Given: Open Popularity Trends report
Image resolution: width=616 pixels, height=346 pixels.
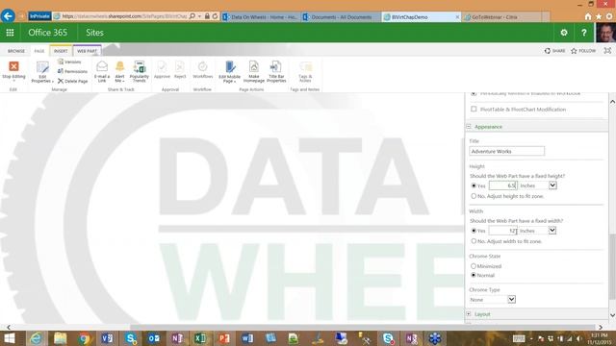Looking at the screenshot, I should (139, 71).
